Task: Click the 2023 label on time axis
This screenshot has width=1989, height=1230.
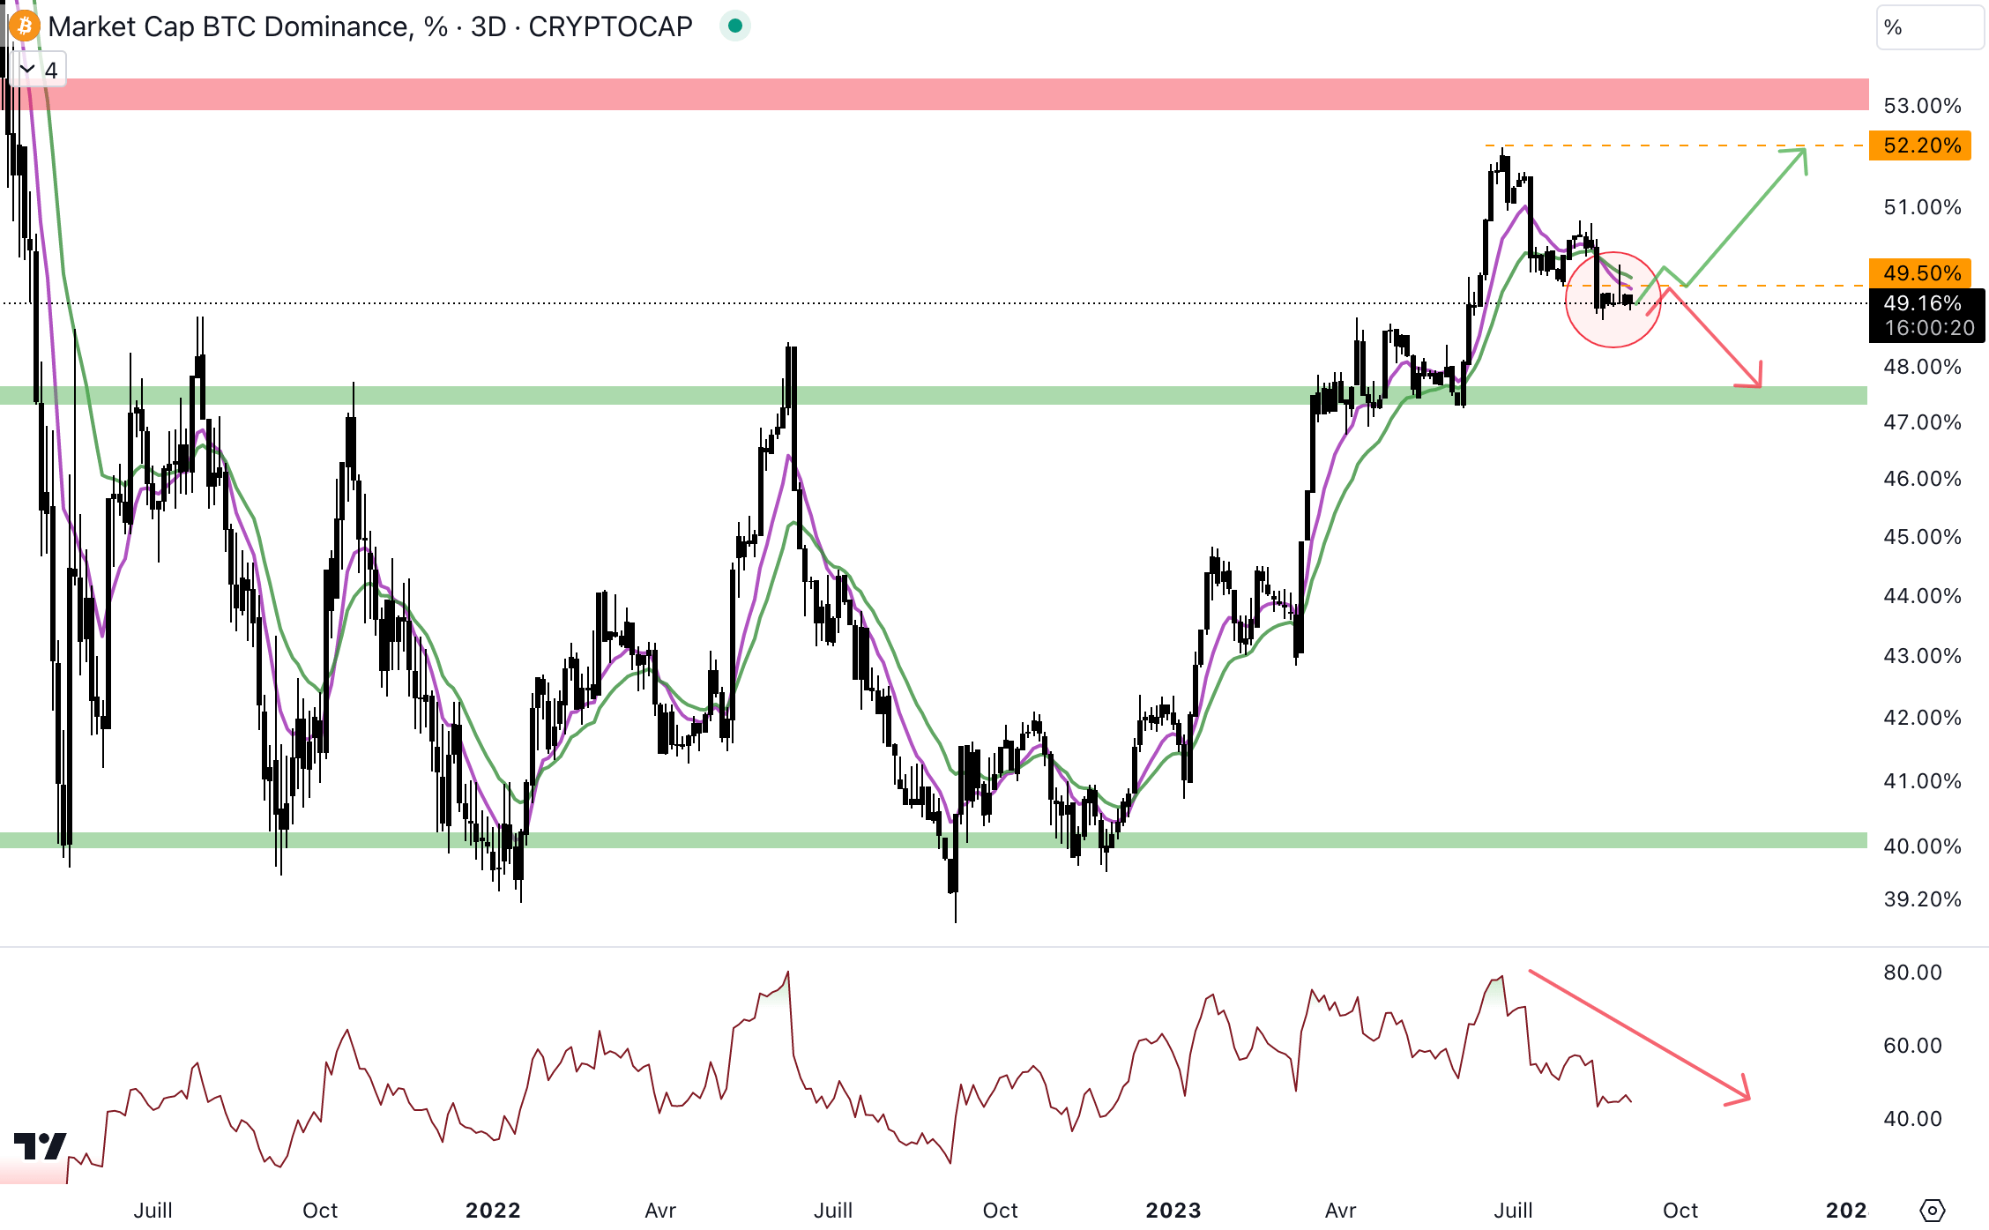Action: click(1173, 1210)
